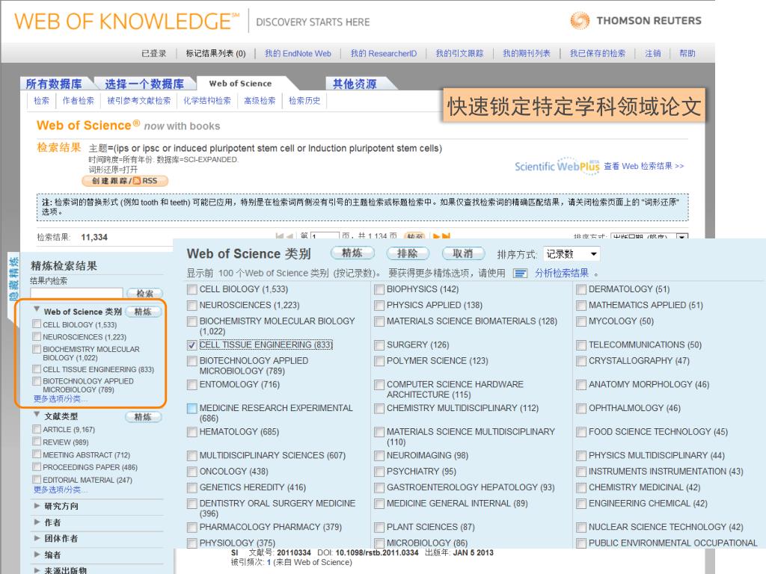This screenshot has height=574, width=766.
Task: Click the sidebar 检索 button
Action: 144,293
